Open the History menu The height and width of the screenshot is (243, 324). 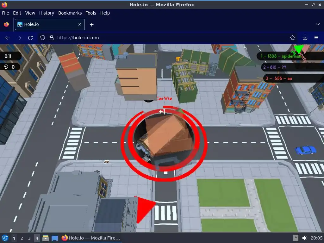tap(47, 13)
